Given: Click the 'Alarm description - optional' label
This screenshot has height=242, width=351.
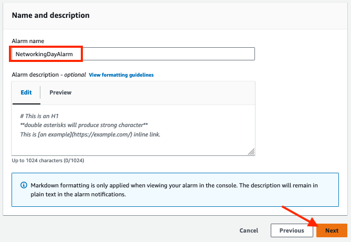Looking at the screenshot, I should pyautogui.click(x=48, y=75).
